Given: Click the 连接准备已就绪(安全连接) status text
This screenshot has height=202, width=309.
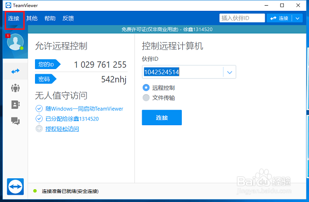Looking at the screenshot, I should point(70,191).
